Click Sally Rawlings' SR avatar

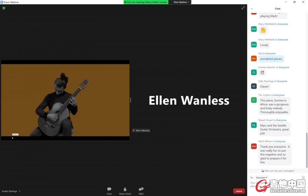pos(254,86)
